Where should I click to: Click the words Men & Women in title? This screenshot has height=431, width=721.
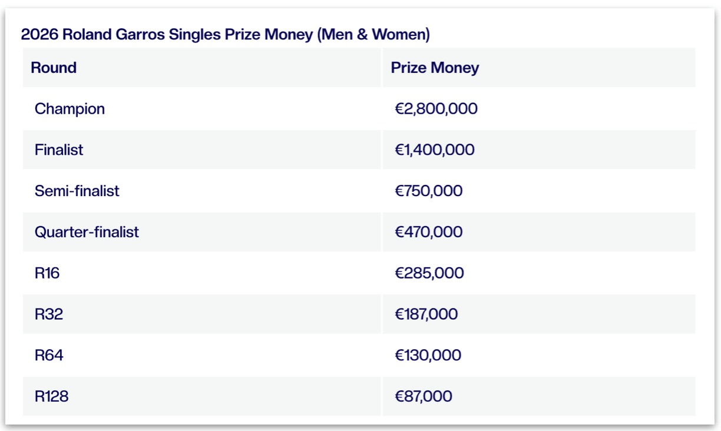(373, 35)
